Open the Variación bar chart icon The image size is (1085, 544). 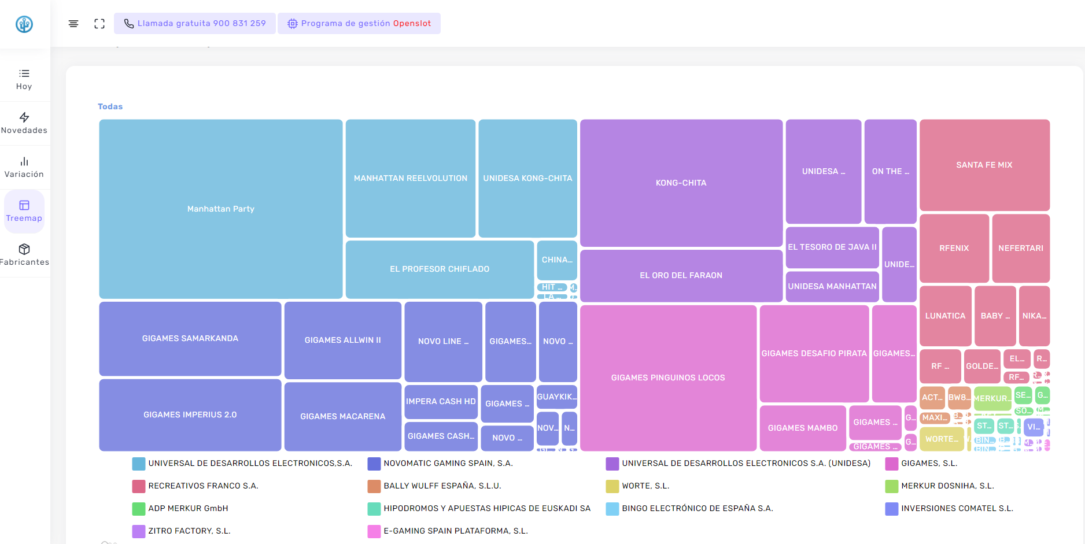tap(24, 161)
